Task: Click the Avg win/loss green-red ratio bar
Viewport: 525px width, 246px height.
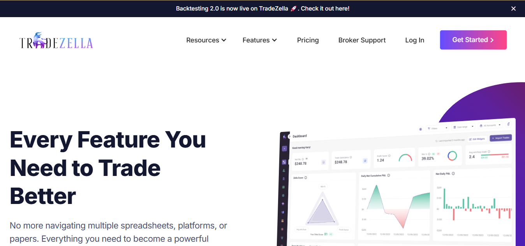Action: [x=495, y=155]
